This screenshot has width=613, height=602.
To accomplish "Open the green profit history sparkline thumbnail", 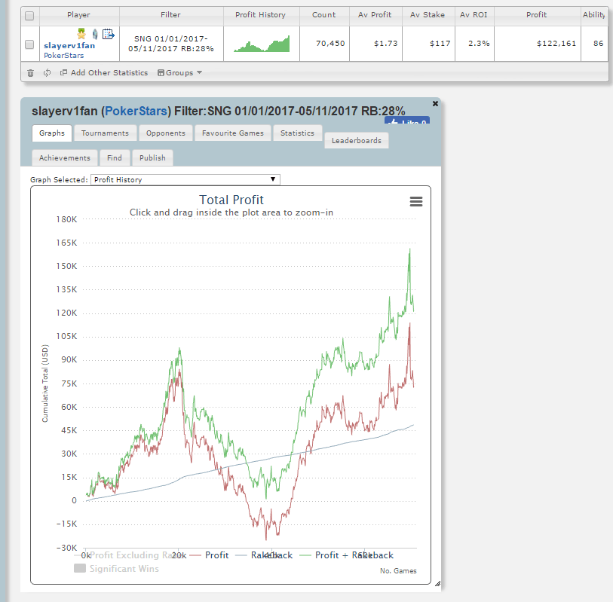I will pyautogui.click(x=262, y=44).
